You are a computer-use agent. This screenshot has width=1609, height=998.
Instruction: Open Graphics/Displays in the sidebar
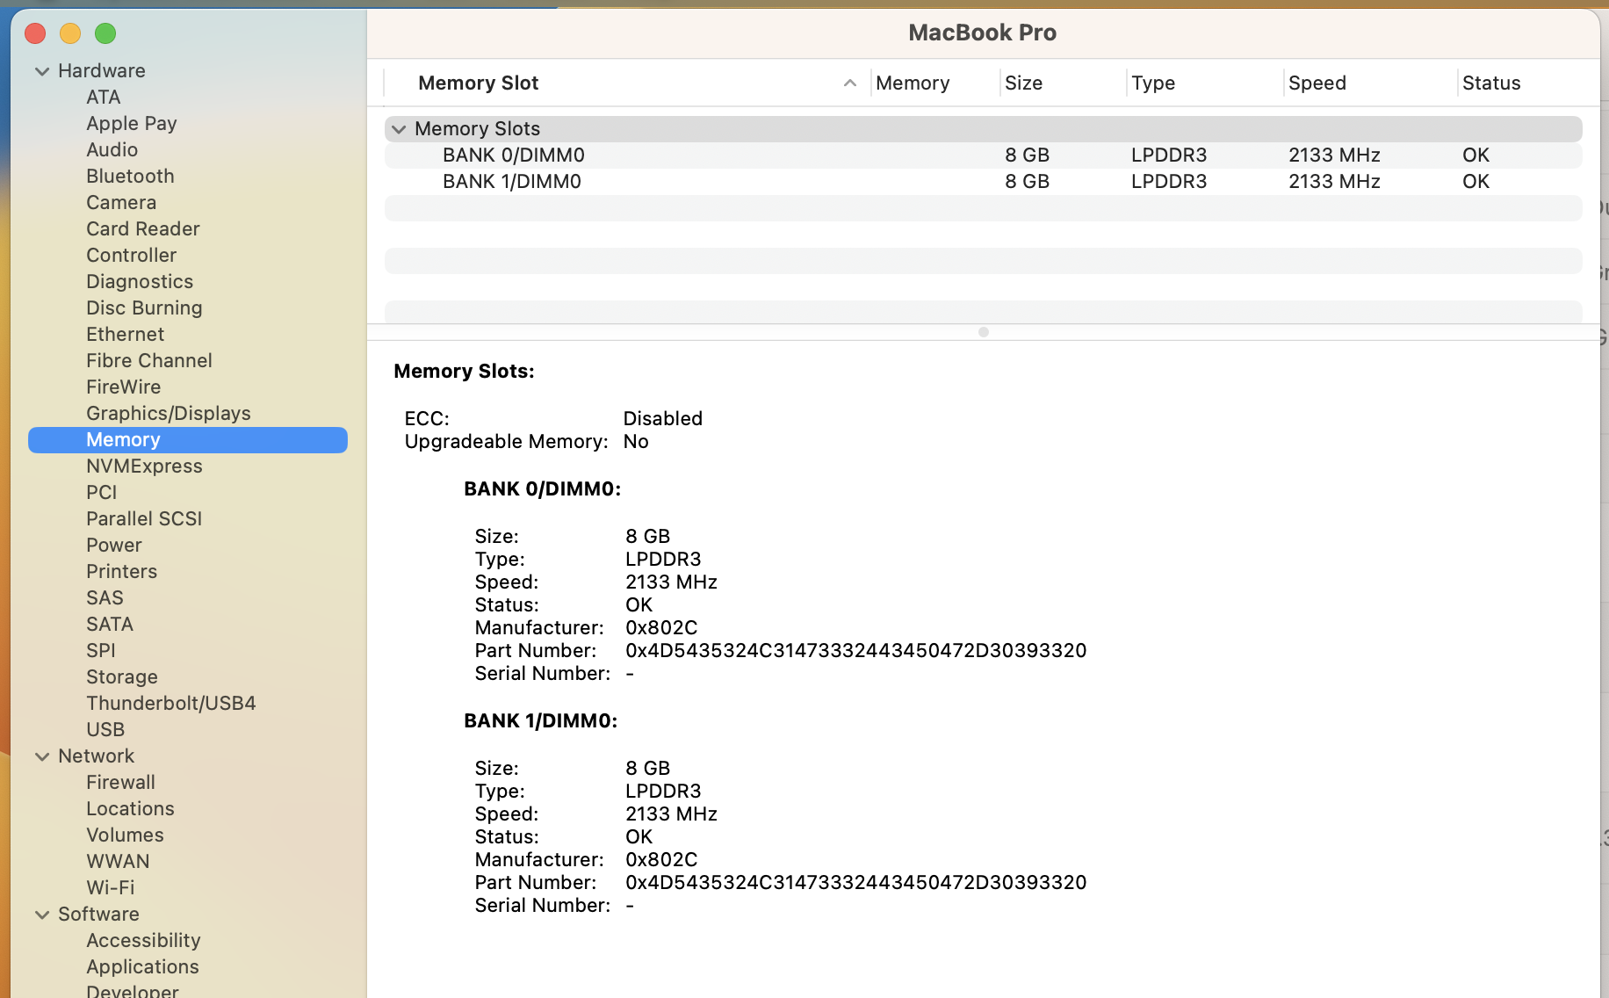169,414
